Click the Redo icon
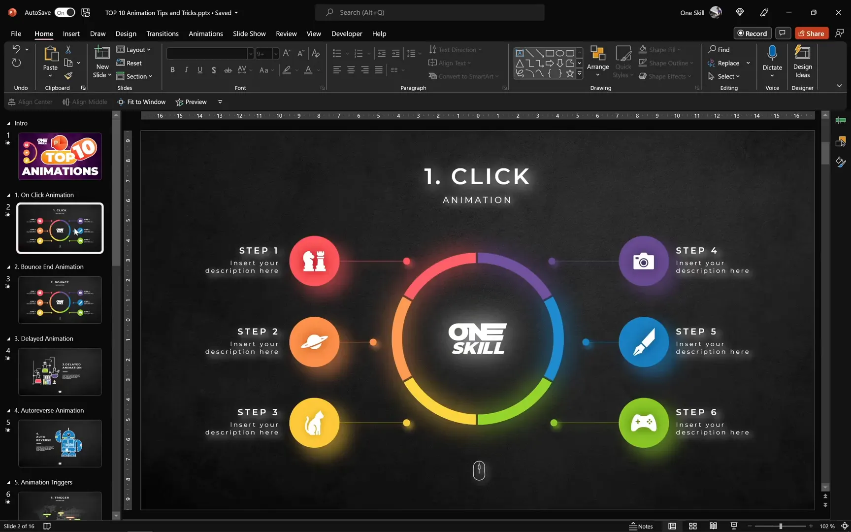The height and width of the screenshot is (532, 851). [16, 63]
